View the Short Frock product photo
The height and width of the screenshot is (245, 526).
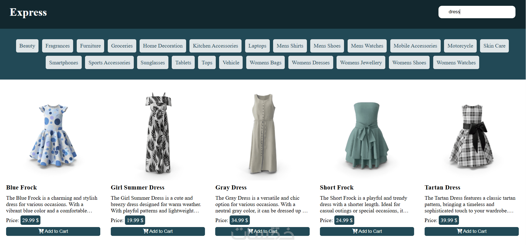[367, 135]
